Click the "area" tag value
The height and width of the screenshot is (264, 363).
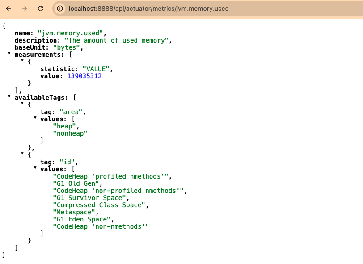pyautogui.click(x=71, y=112)
